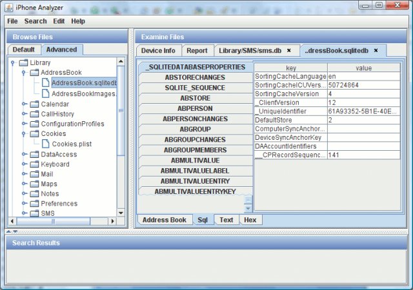Show the Address Book view tab

click(165, 220)
